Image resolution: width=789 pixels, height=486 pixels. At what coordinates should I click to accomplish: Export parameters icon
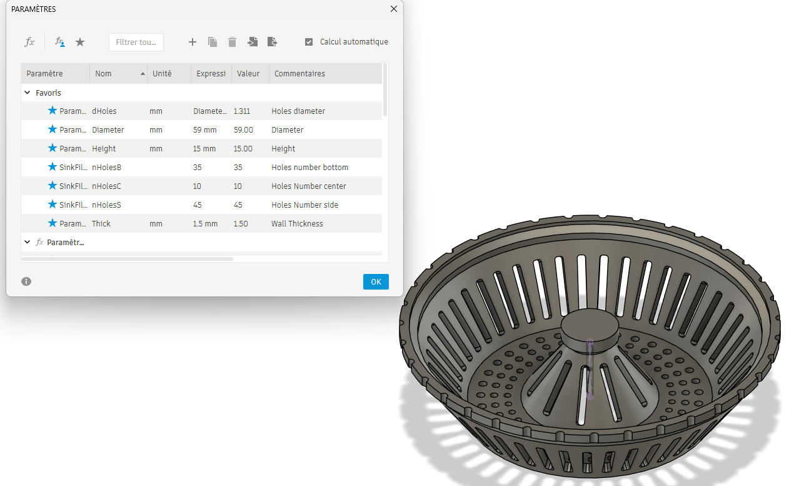272,42
